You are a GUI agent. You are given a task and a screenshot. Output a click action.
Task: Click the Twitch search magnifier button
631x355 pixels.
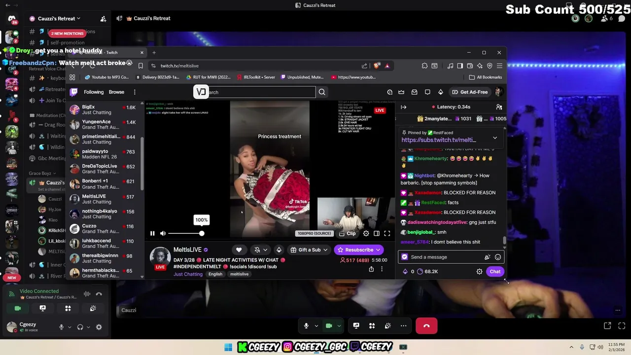pos(322,92)
